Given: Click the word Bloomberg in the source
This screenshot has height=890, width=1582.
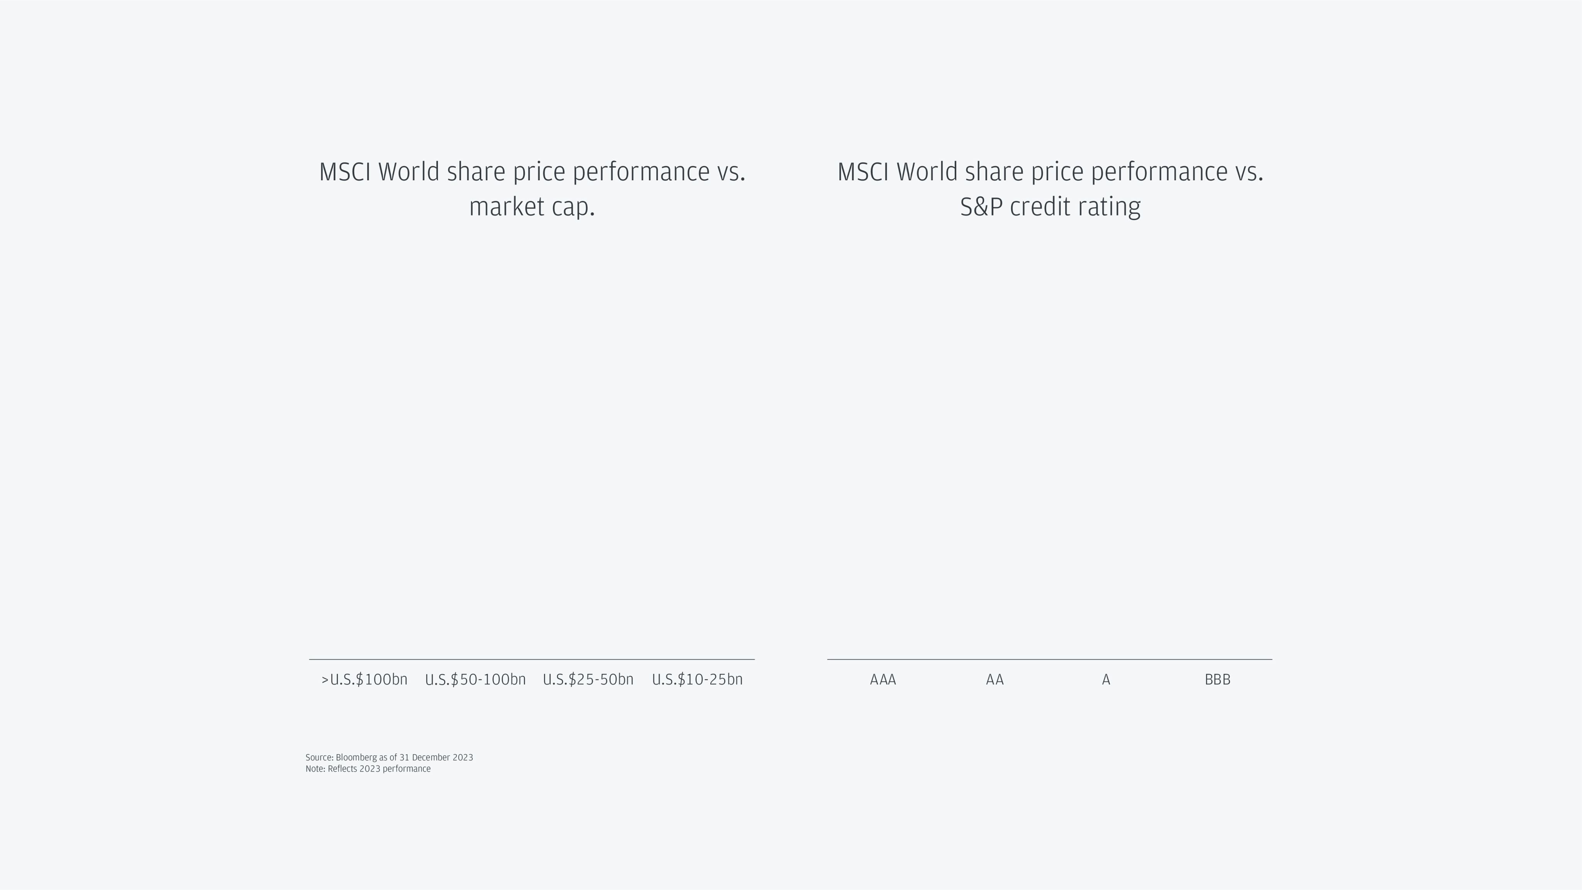Looking at the screenshot, I should click(356, 758).
